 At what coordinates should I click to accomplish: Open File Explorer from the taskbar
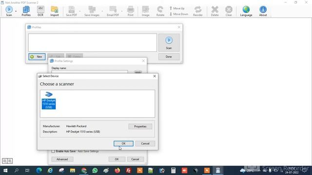point(73,171)
